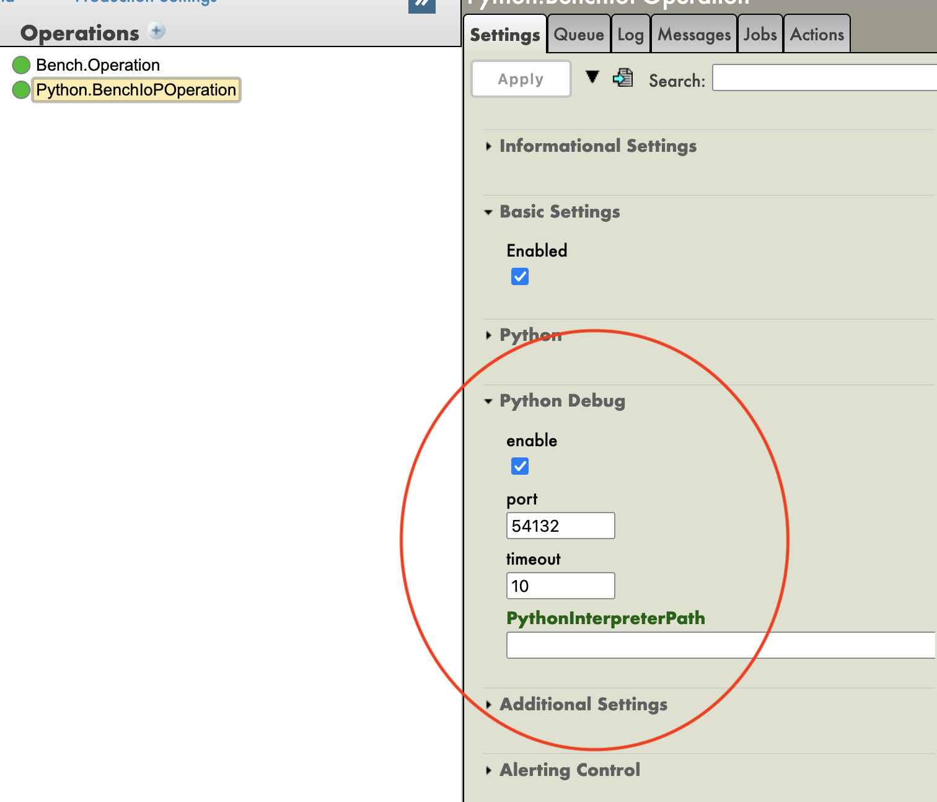Open the settings defaults document icon

coord(623,77)
